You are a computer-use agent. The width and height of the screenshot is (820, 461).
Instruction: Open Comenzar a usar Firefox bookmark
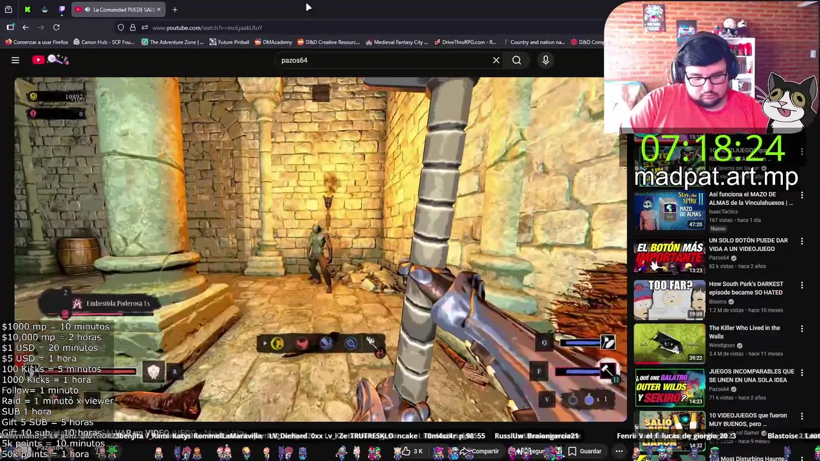(x=37, y=42)
